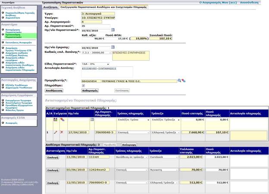Toggle the Πληρώθηκε checkbox

pos(83,86)
